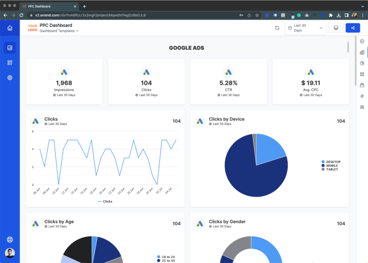Click Google Ads icon on Clicks by Device
The height and width of the screenshot is (263, 368).
pyautogui.click(x=200, y=121)
